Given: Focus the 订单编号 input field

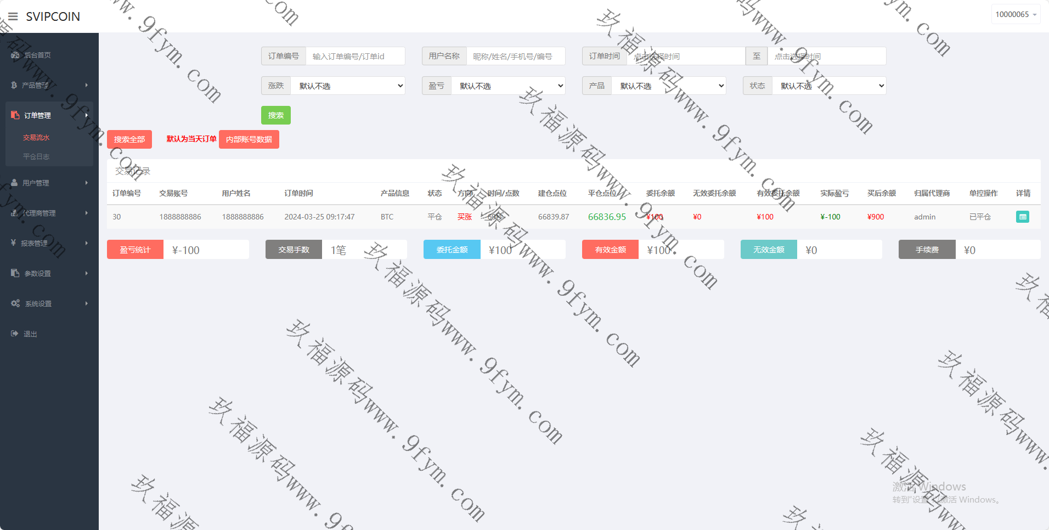Looking at the screenshot, I should pyautogui.click(x=355, y=56).
